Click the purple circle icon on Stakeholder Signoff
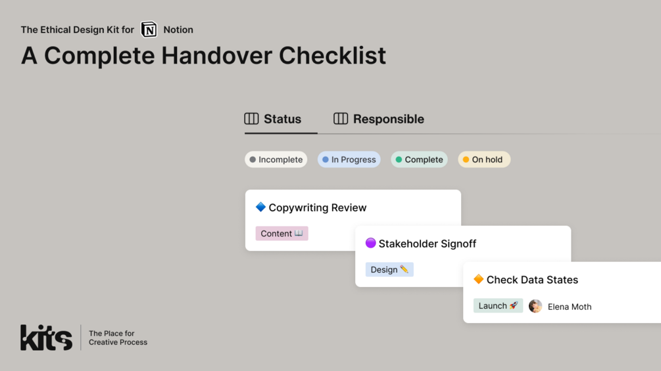This screenshot has width=661, height=371. (x=370, y=243)
